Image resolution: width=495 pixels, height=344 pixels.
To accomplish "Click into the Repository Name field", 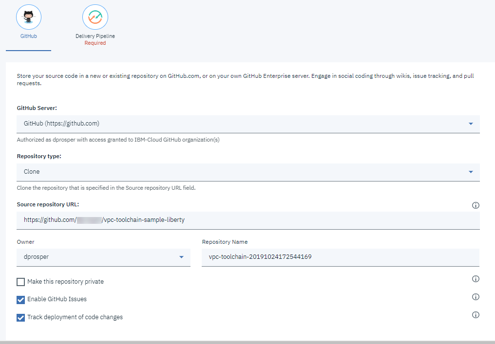I will pyautogui.click(x=341, y=257).
